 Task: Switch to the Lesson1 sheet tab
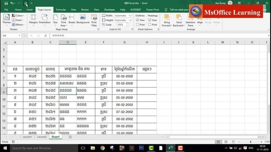27,137
